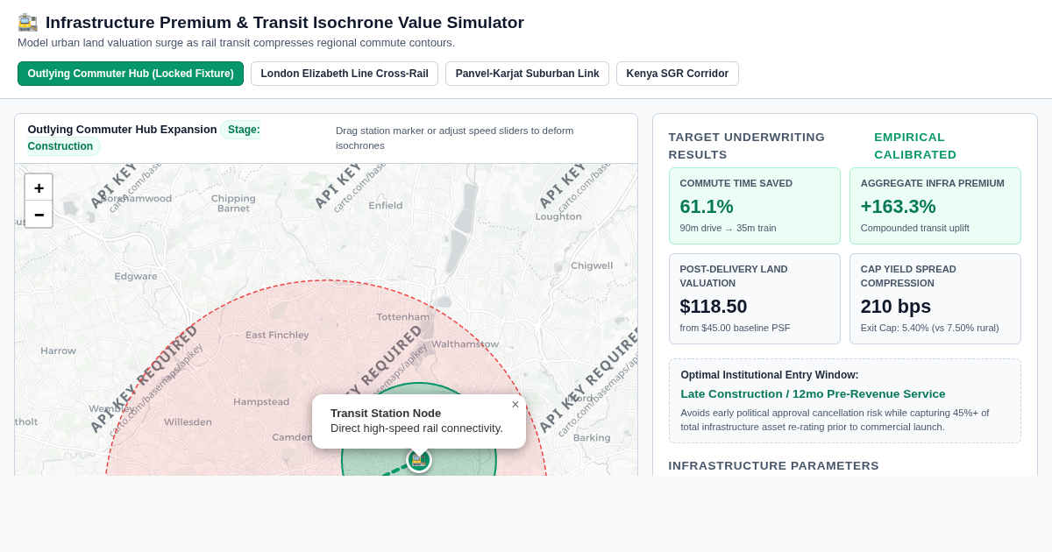Click the Optimal Institutional Entry Window label

(x=770, y=375)
